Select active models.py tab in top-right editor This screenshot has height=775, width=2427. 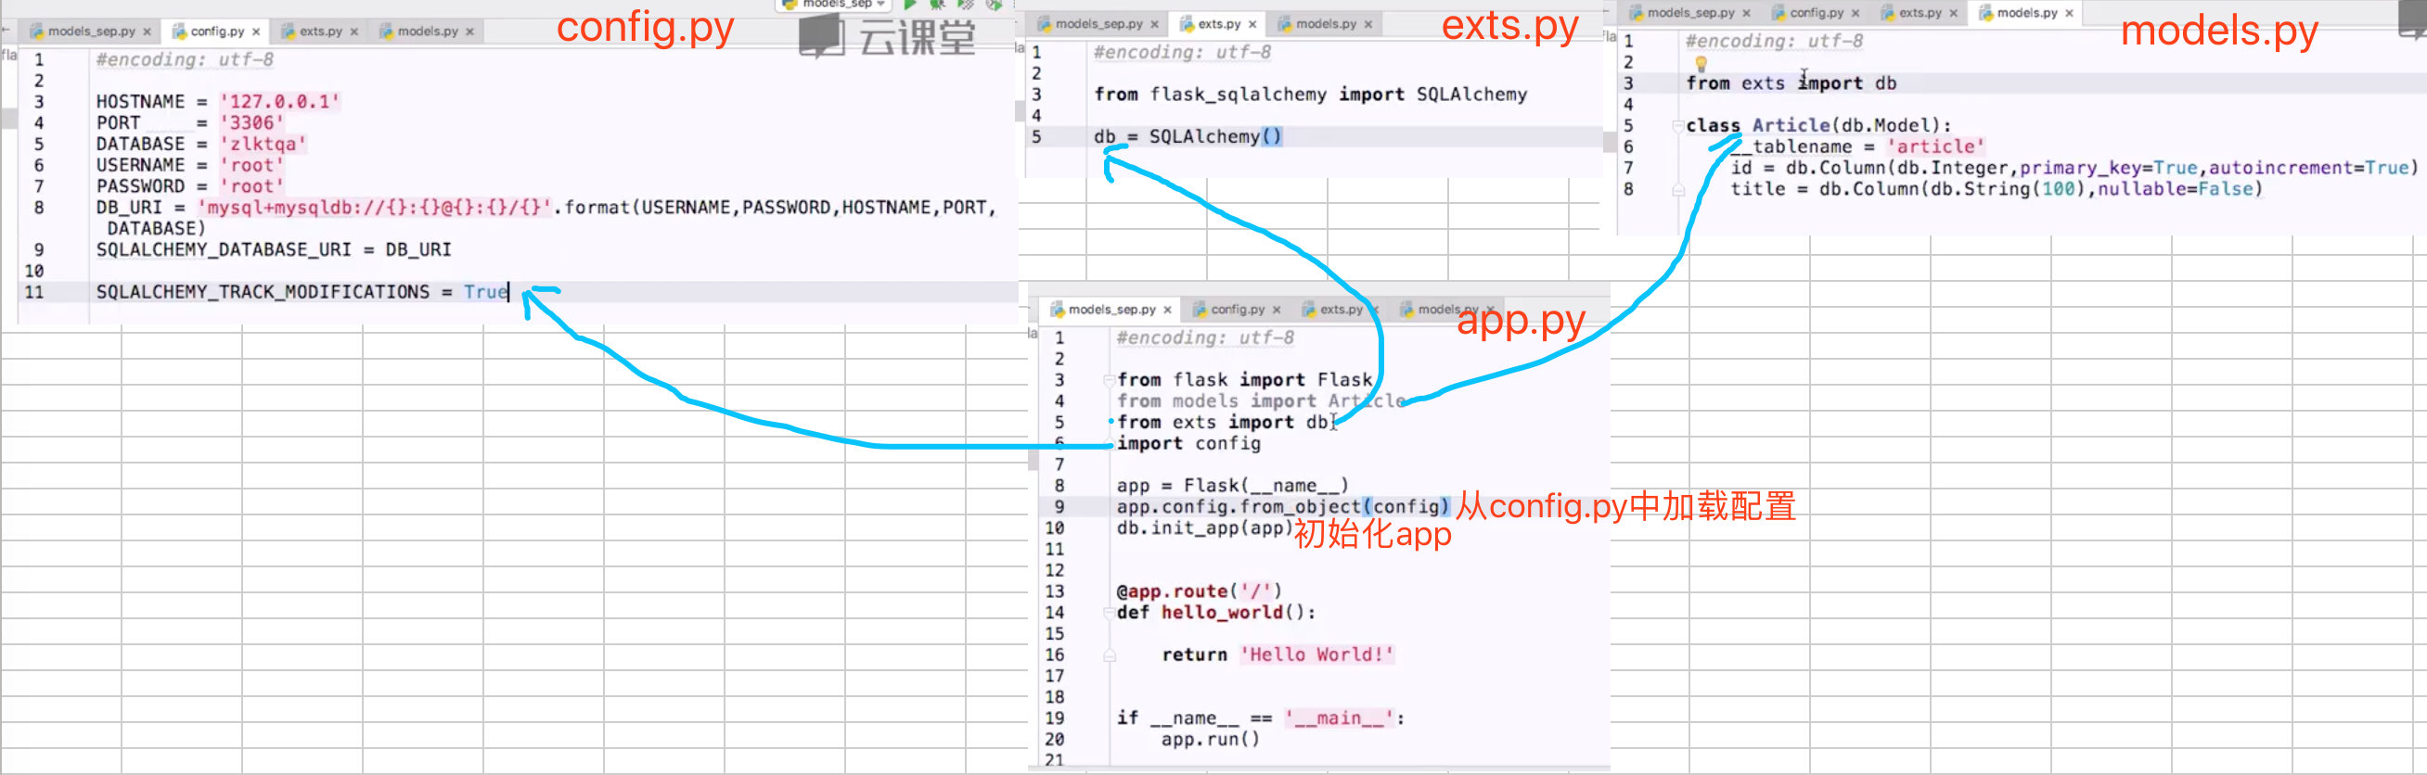(x=2026, y=13)
